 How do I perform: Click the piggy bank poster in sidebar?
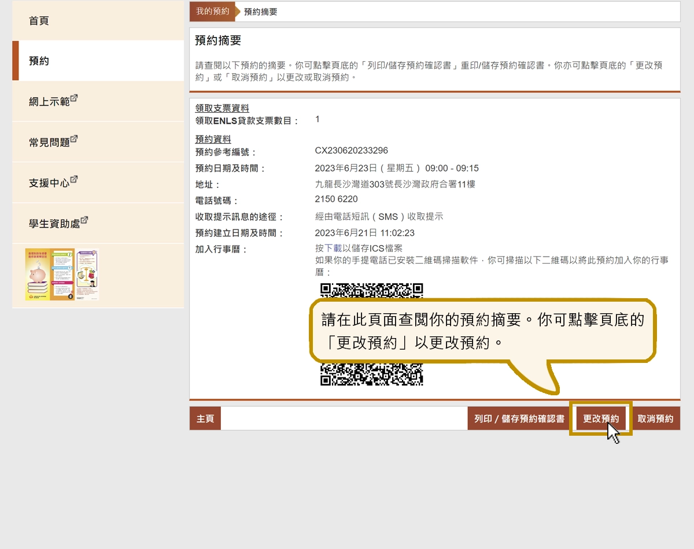(37, 274)
